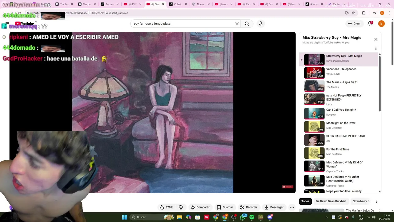Save video with the Guardar button
This screenshot has height=222, width=394.
[225, 207]
